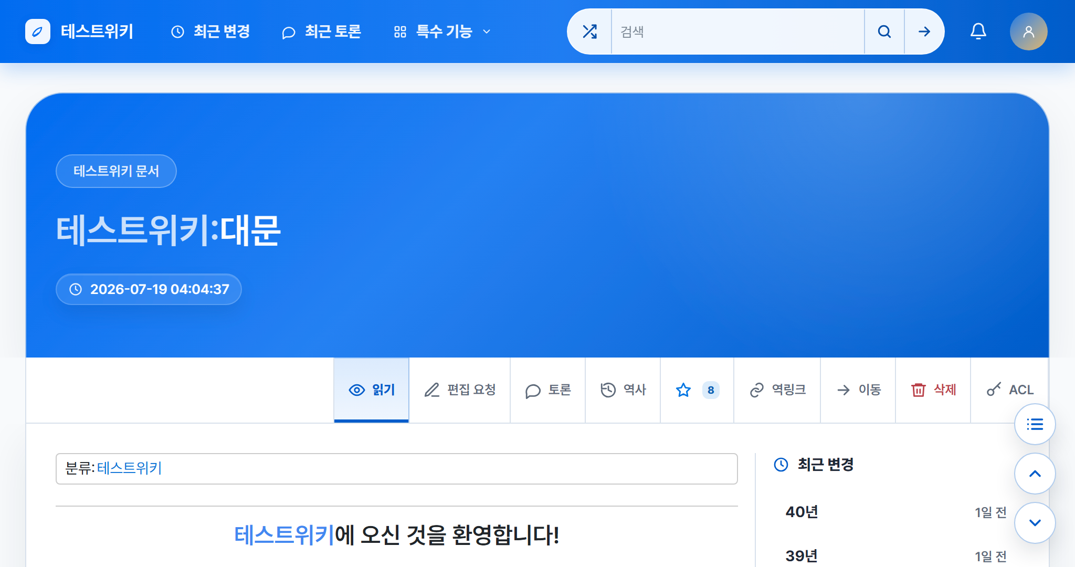Expand the 특수 기능 dropdown menu
This screenshot has width=1075, height=567.
(x=442, y=31)
